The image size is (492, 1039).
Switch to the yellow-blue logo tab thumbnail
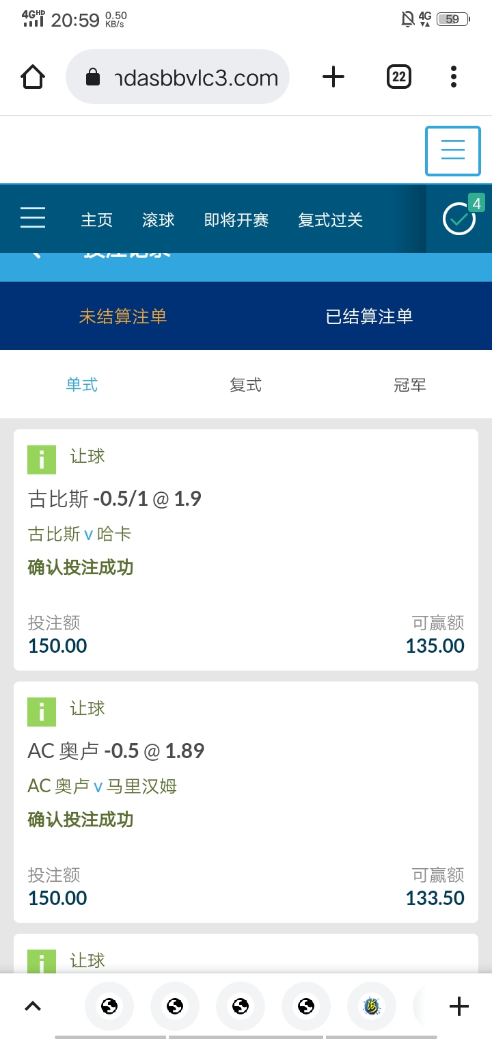(372, 1006)
